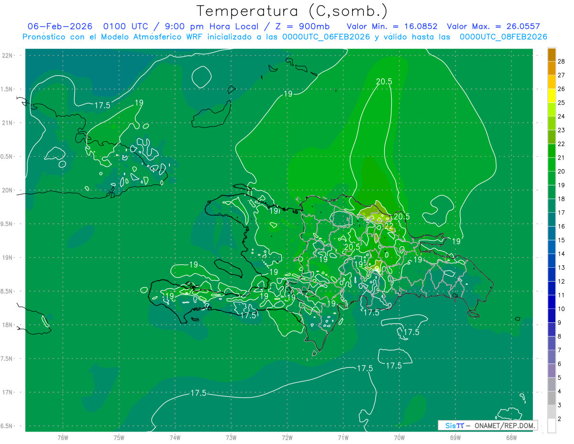Click the "22N" latitude axis label
Image resolution: width=574 pixels, height=444 pixels.
[8, 55]
